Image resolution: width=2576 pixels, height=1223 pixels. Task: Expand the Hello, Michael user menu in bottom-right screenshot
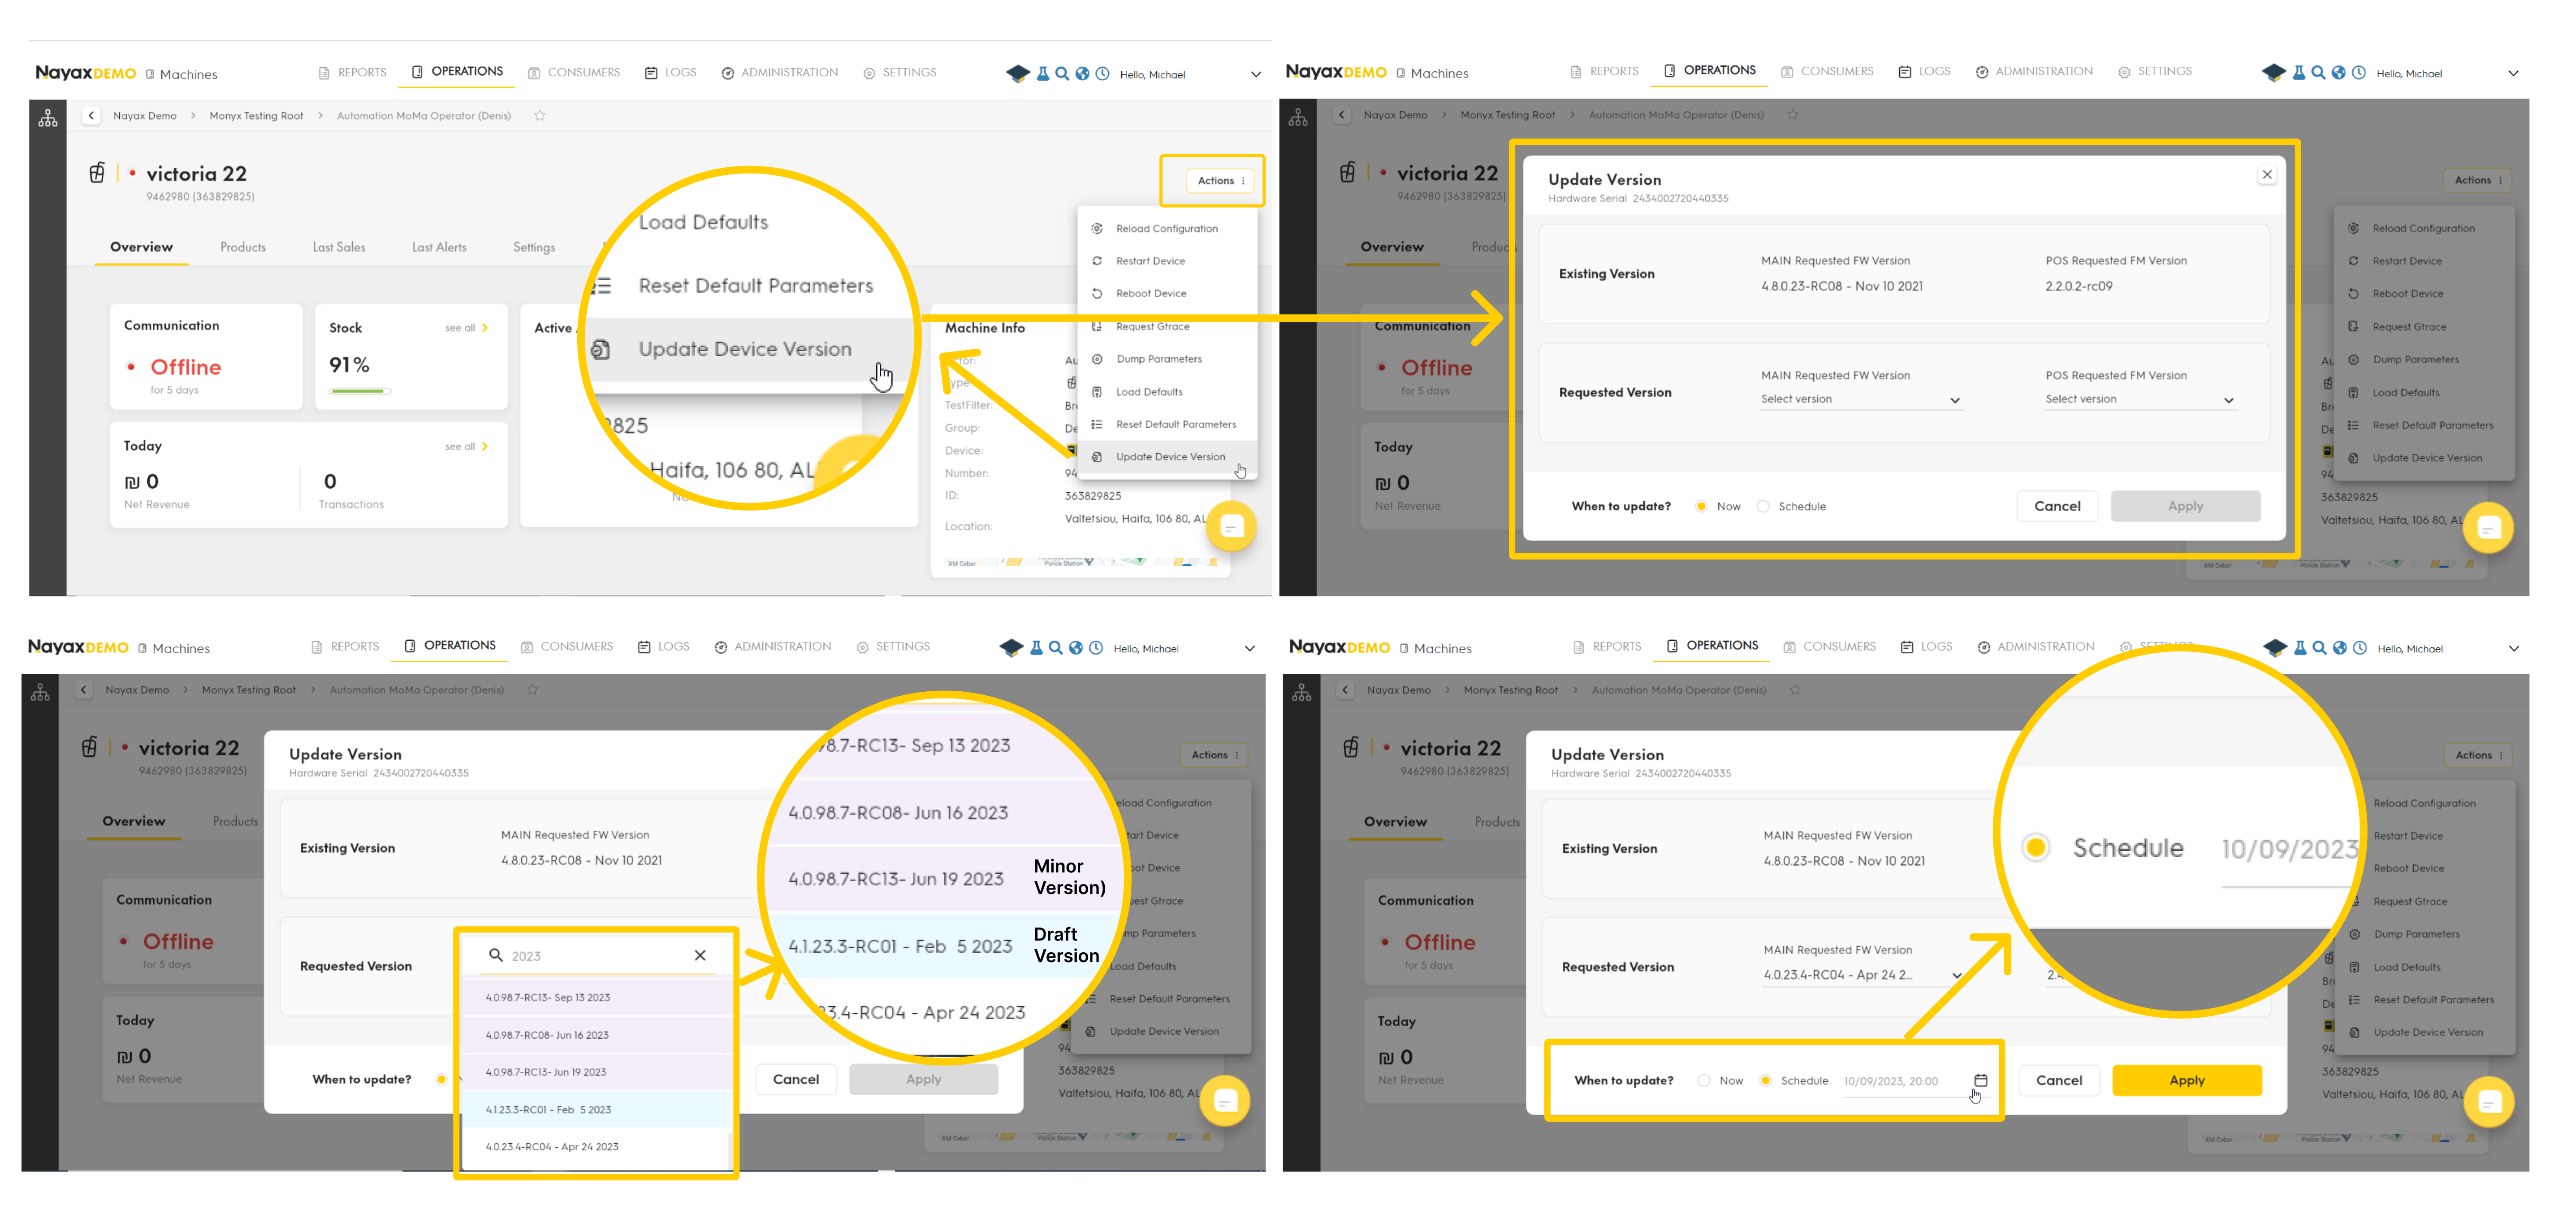click(2514, 649)
